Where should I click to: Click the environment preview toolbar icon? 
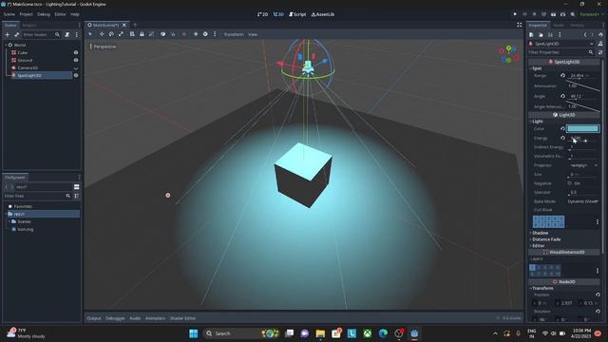tap(205, 34)
